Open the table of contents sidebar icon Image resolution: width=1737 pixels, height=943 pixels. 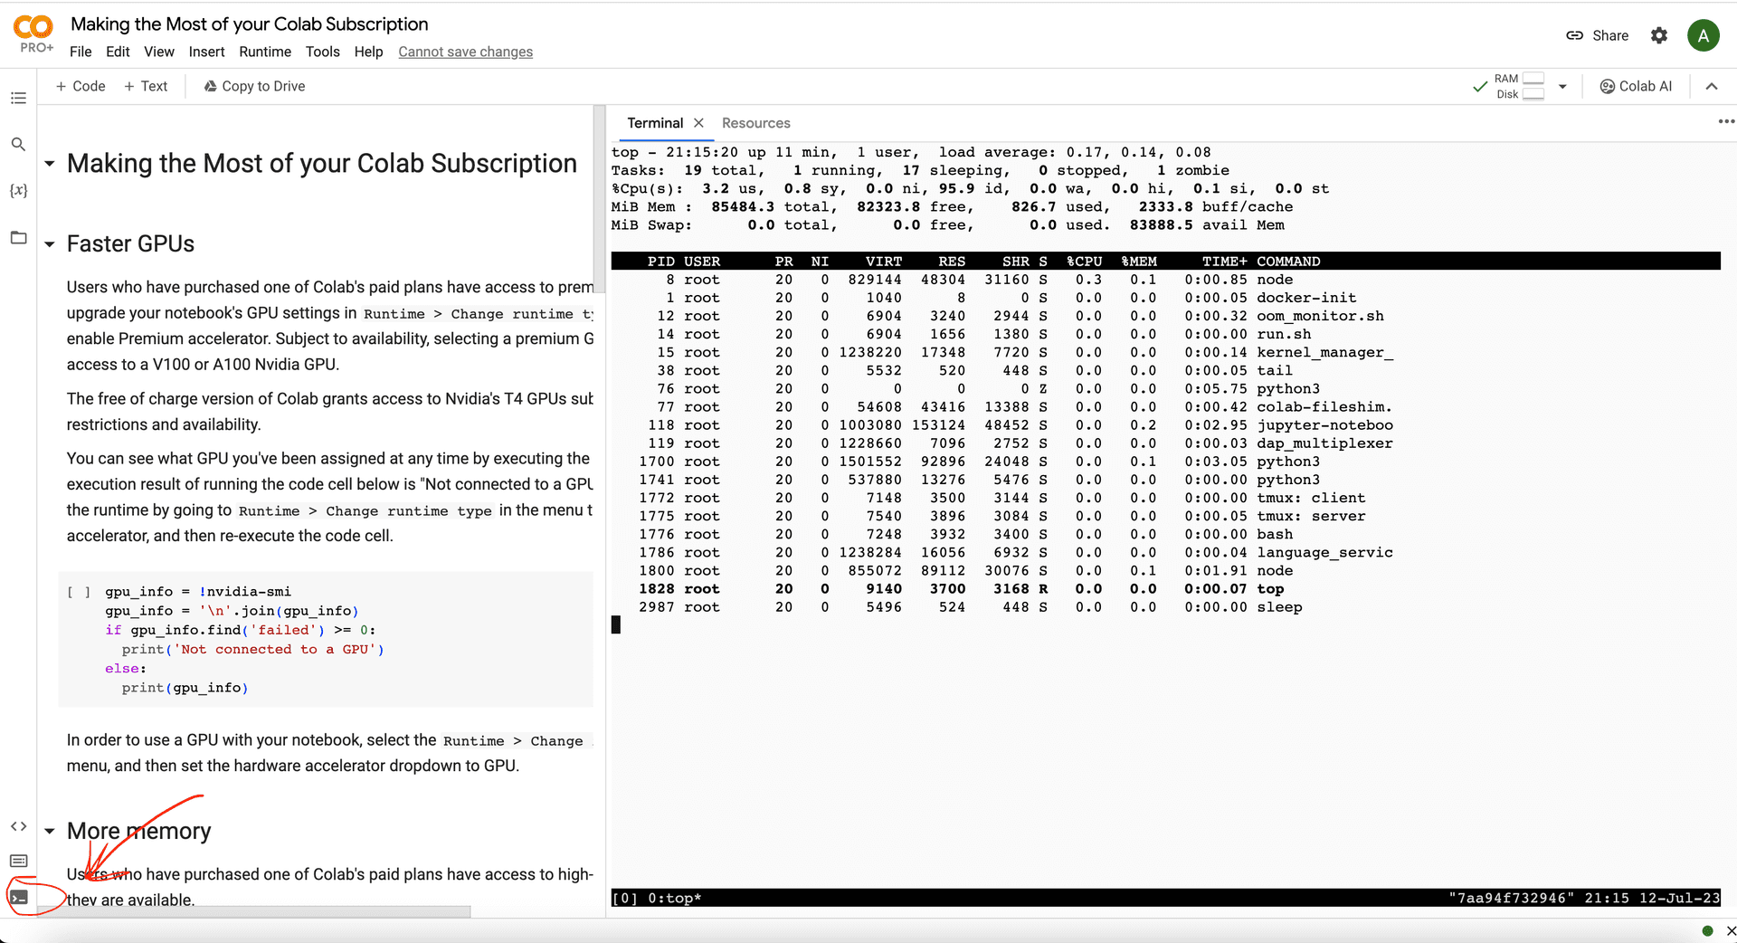[18, 98]
